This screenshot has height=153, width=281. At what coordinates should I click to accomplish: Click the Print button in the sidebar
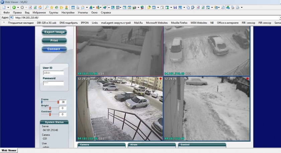(54, 41)
